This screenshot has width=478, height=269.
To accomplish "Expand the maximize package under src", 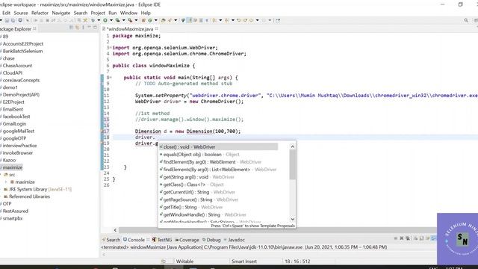I will tap(6, 182).
